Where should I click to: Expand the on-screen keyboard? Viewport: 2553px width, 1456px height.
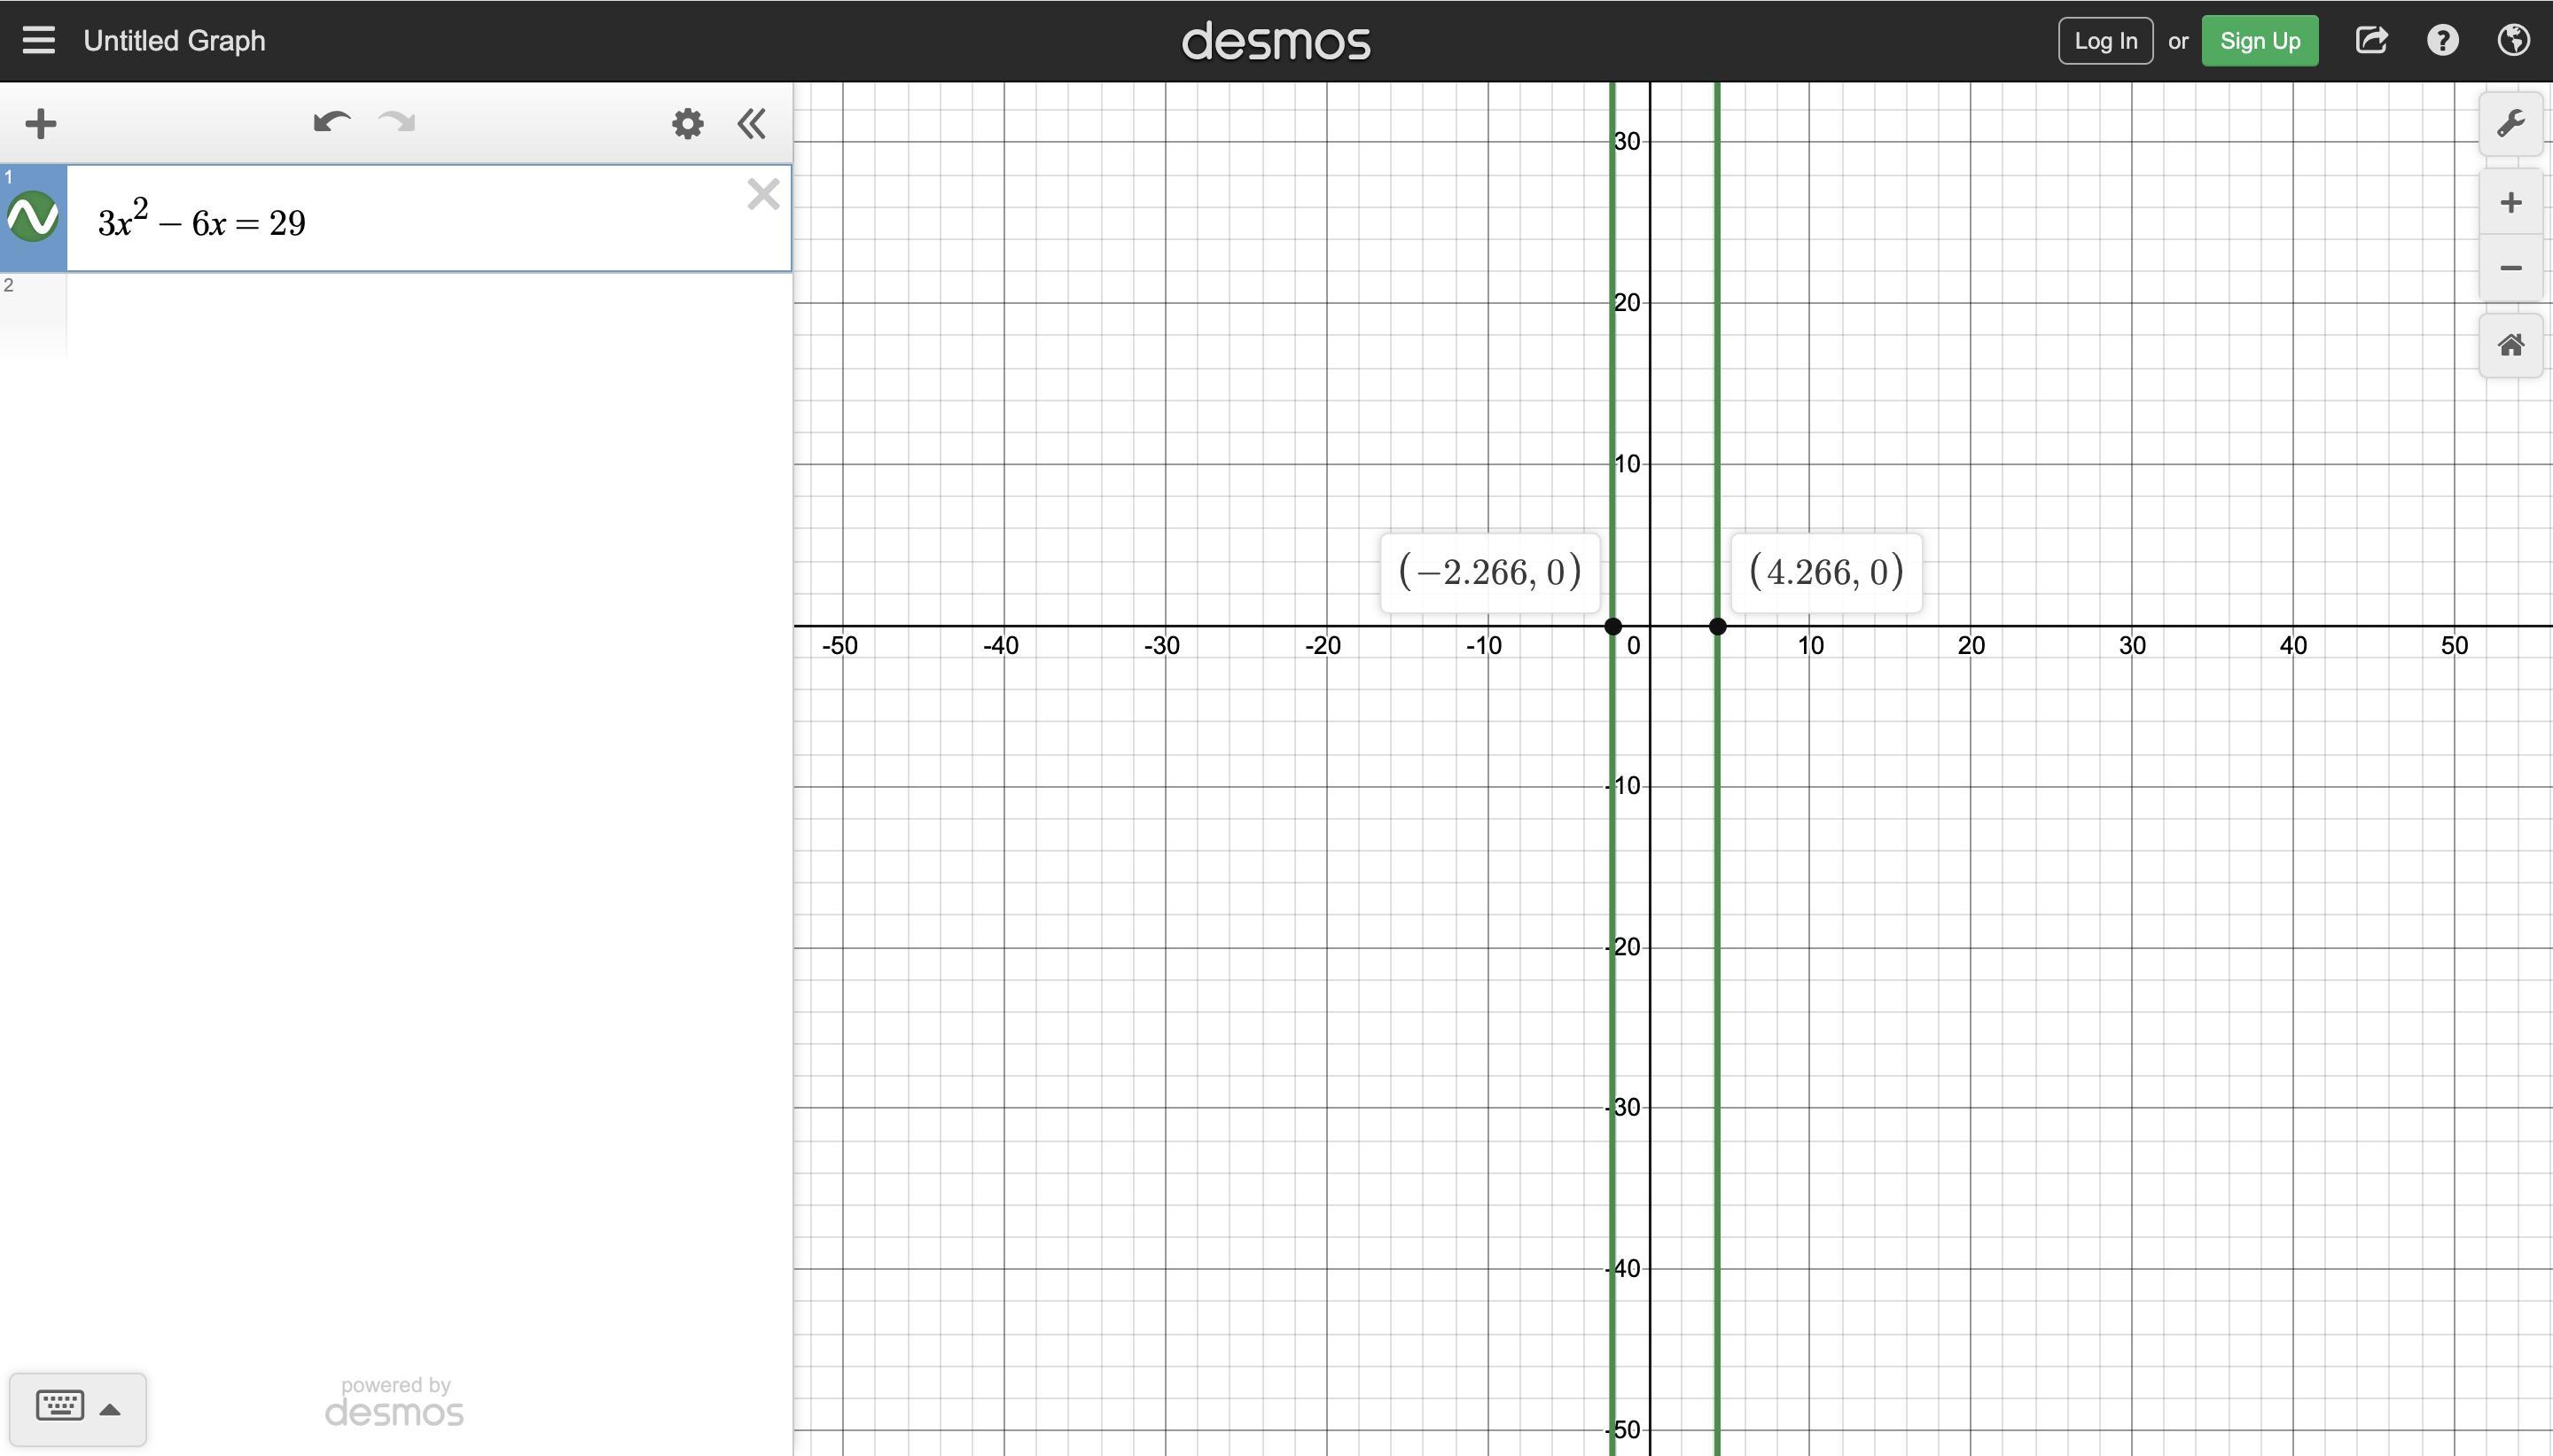tap(78, 1408)
